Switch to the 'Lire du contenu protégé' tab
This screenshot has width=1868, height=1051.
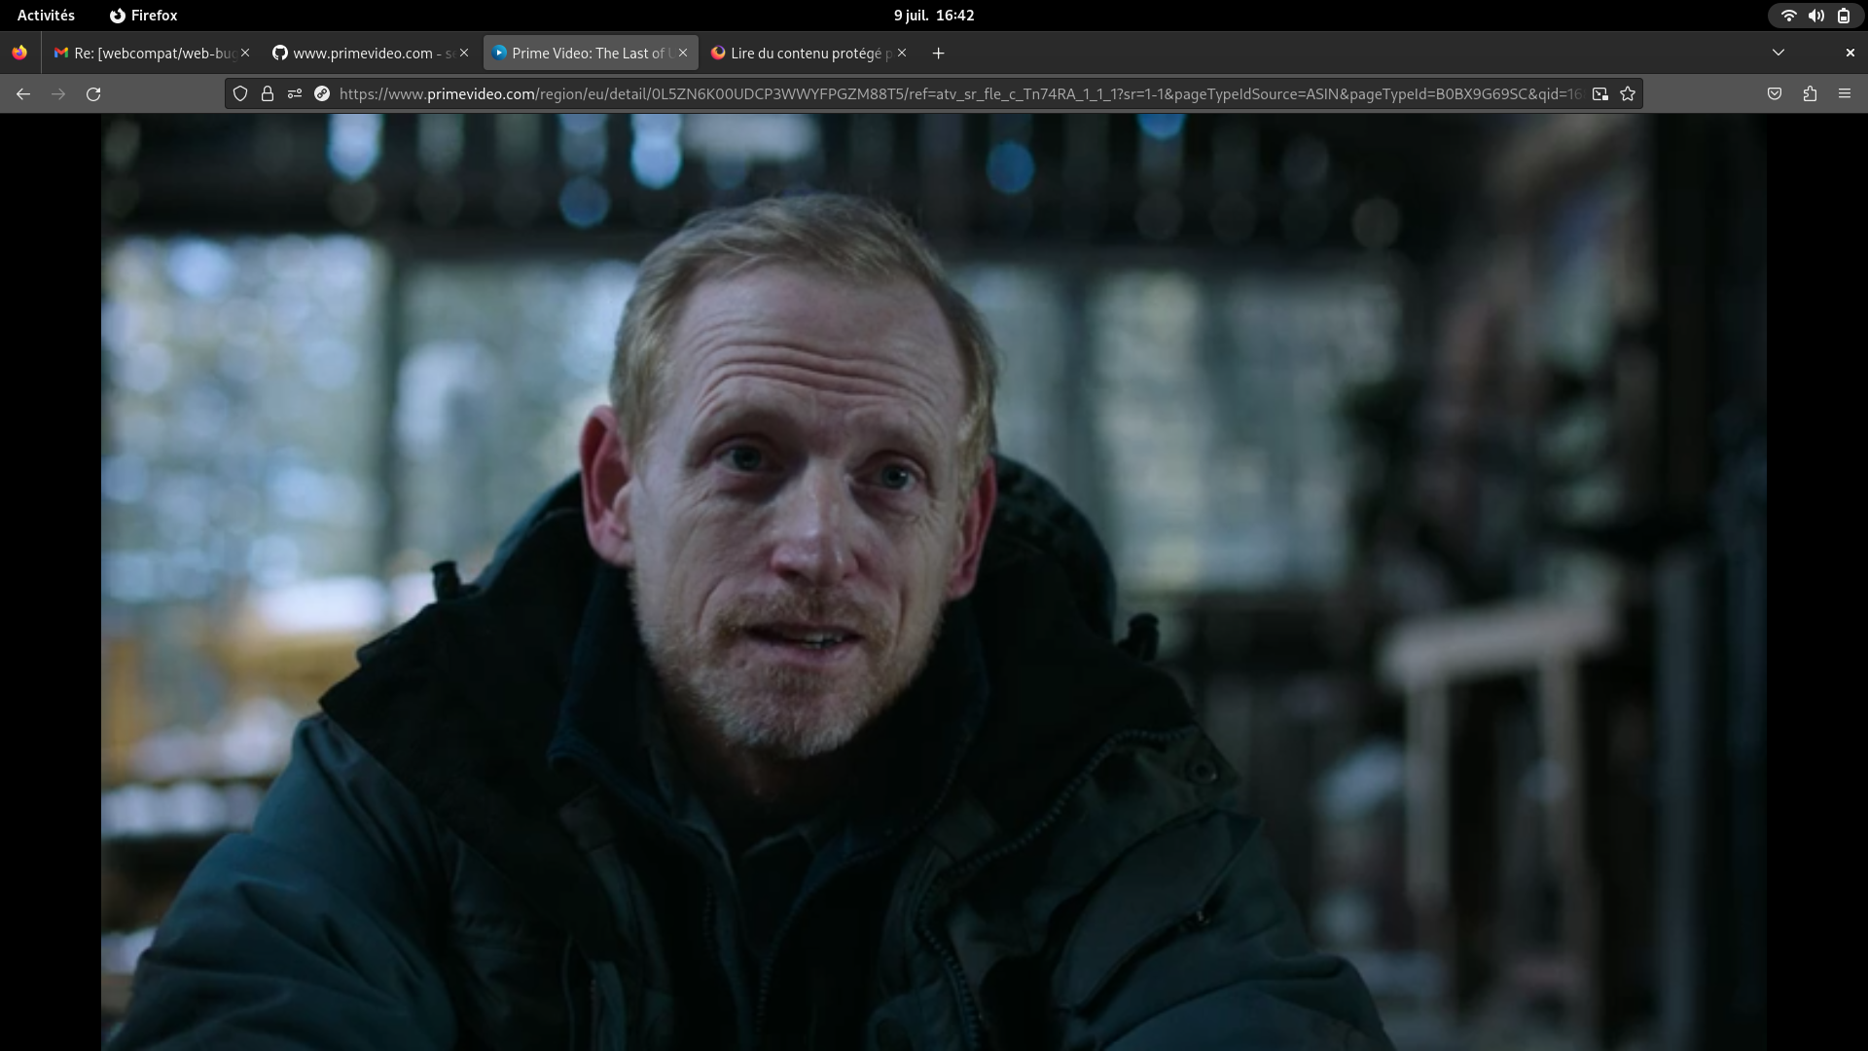[x=803, y=54]
